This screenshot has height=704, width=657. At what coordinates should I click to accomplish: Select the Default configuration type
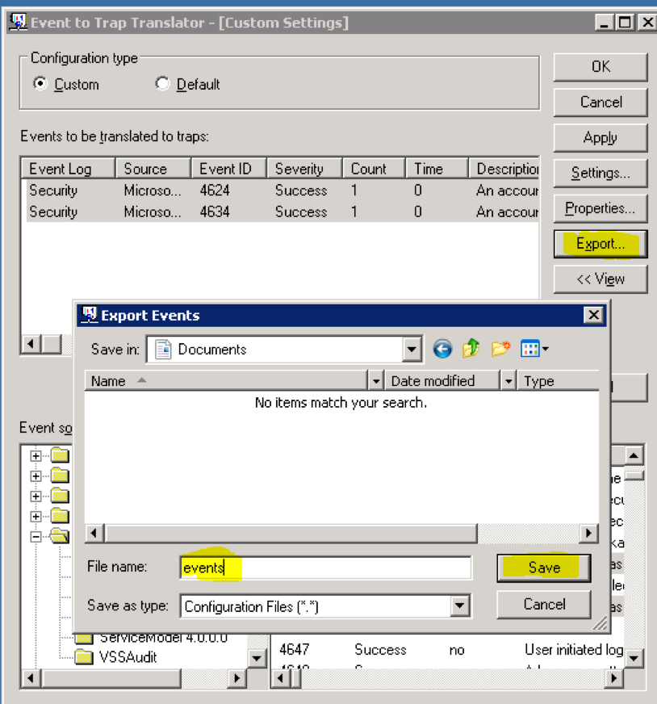[x=162, y=84]
